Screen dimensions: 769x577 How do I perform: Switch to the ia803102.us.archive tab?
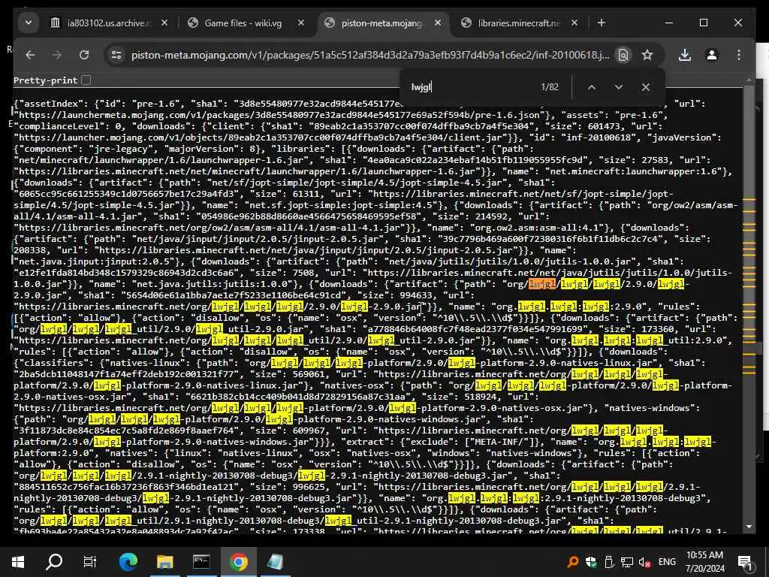click(x=108, y=23)
